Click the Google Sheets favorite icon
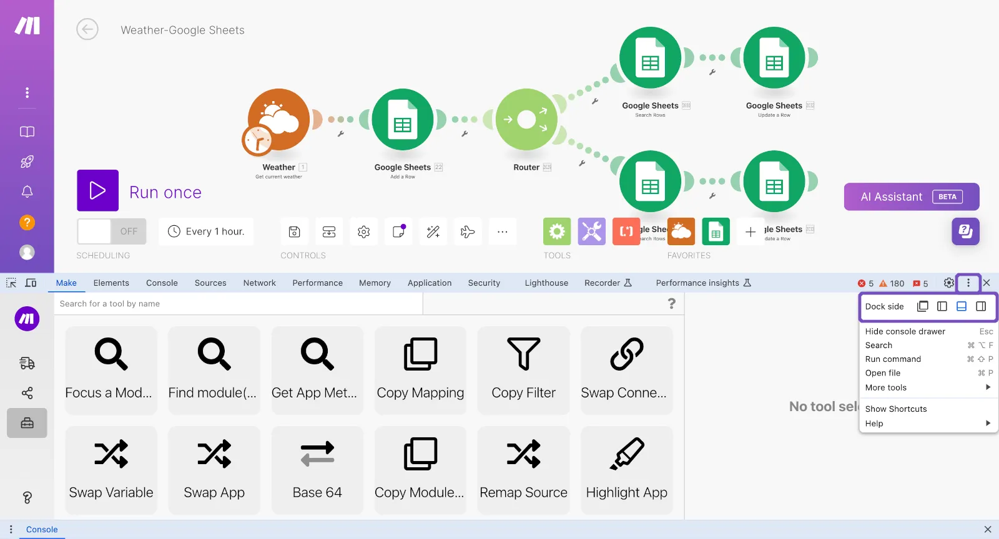Image resolution: width=999 pixels, height=539 pixels. [x=716, y=231]
